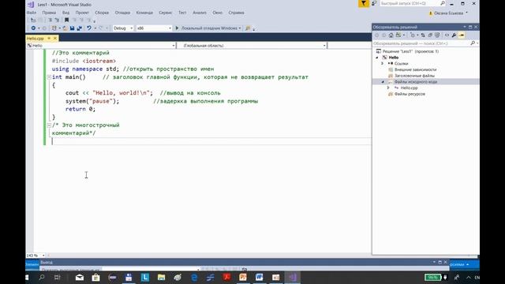Click the feedback icon beside quick launch
Screen dimensions: 505x284
point(374,3)
